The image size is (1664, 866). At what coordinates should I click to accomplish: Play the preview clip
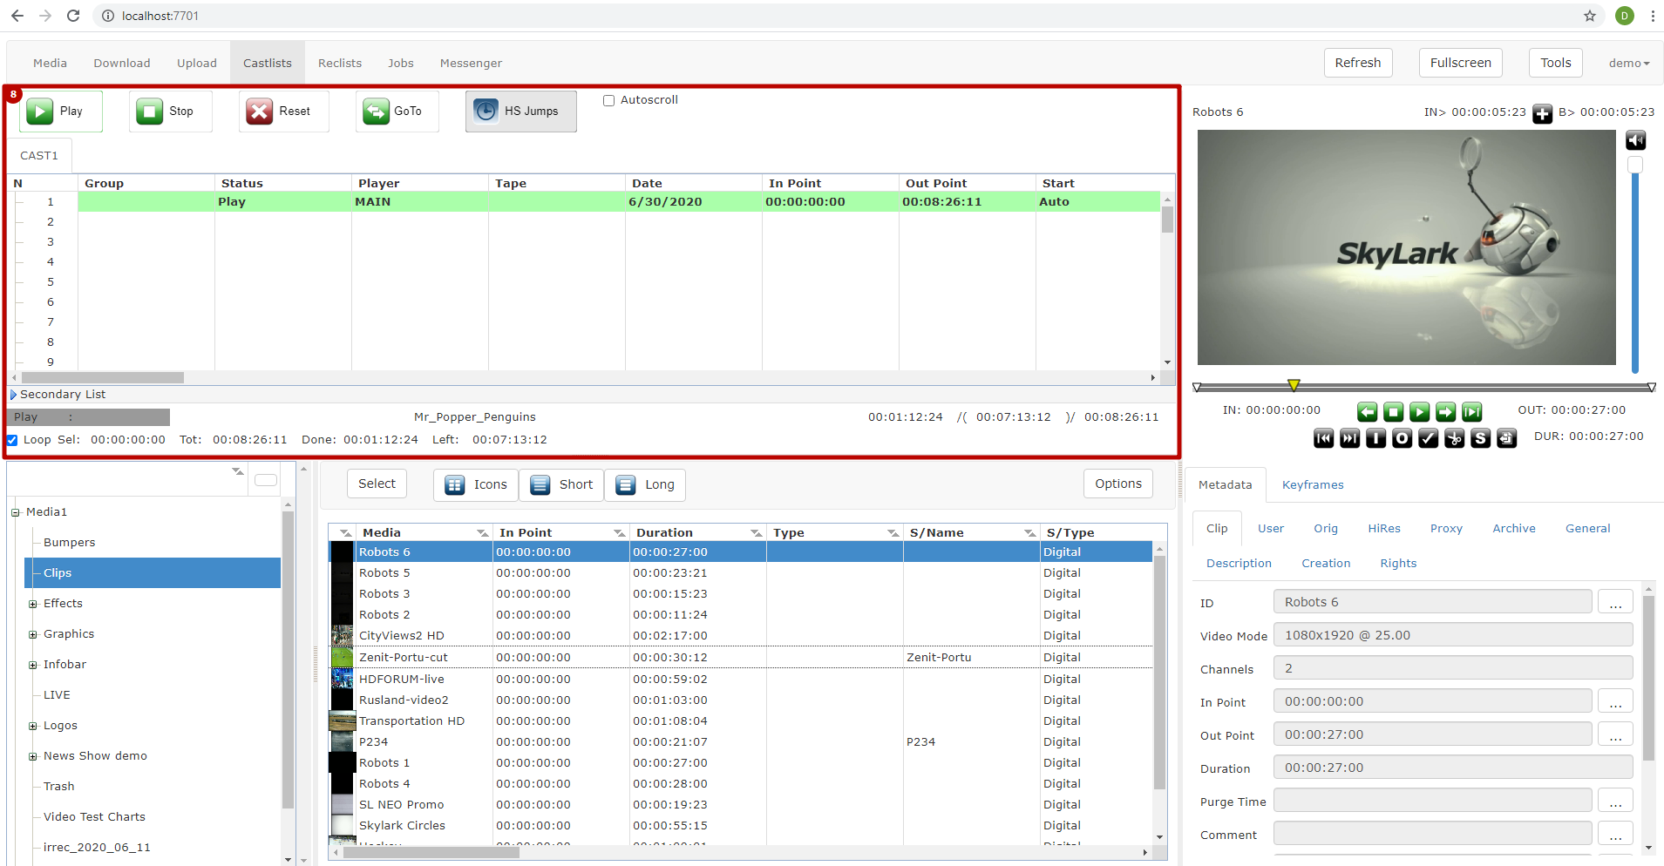tap(1420, 411)
